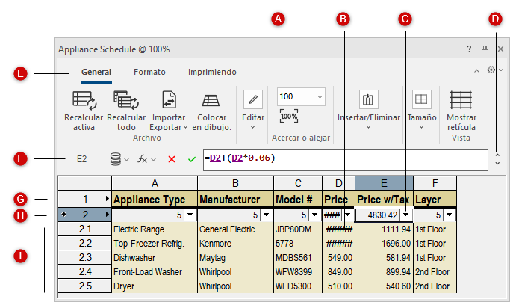
Task: Open the Tamaño dropdown
Action: pyautogui.click(x=422, y=127)
